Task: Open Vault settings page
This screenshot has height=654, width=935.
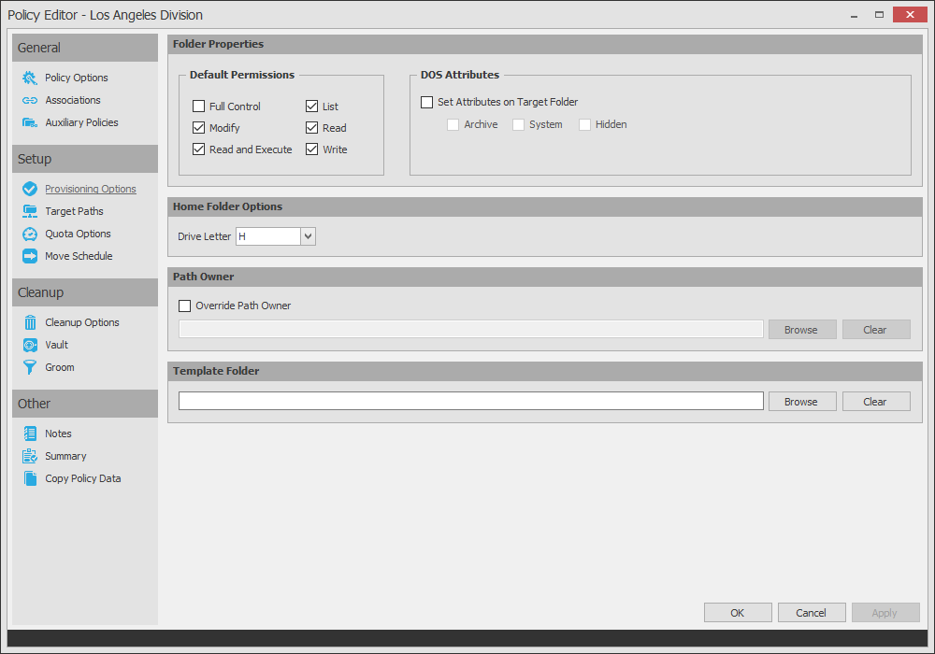Action: click(57, 345)
